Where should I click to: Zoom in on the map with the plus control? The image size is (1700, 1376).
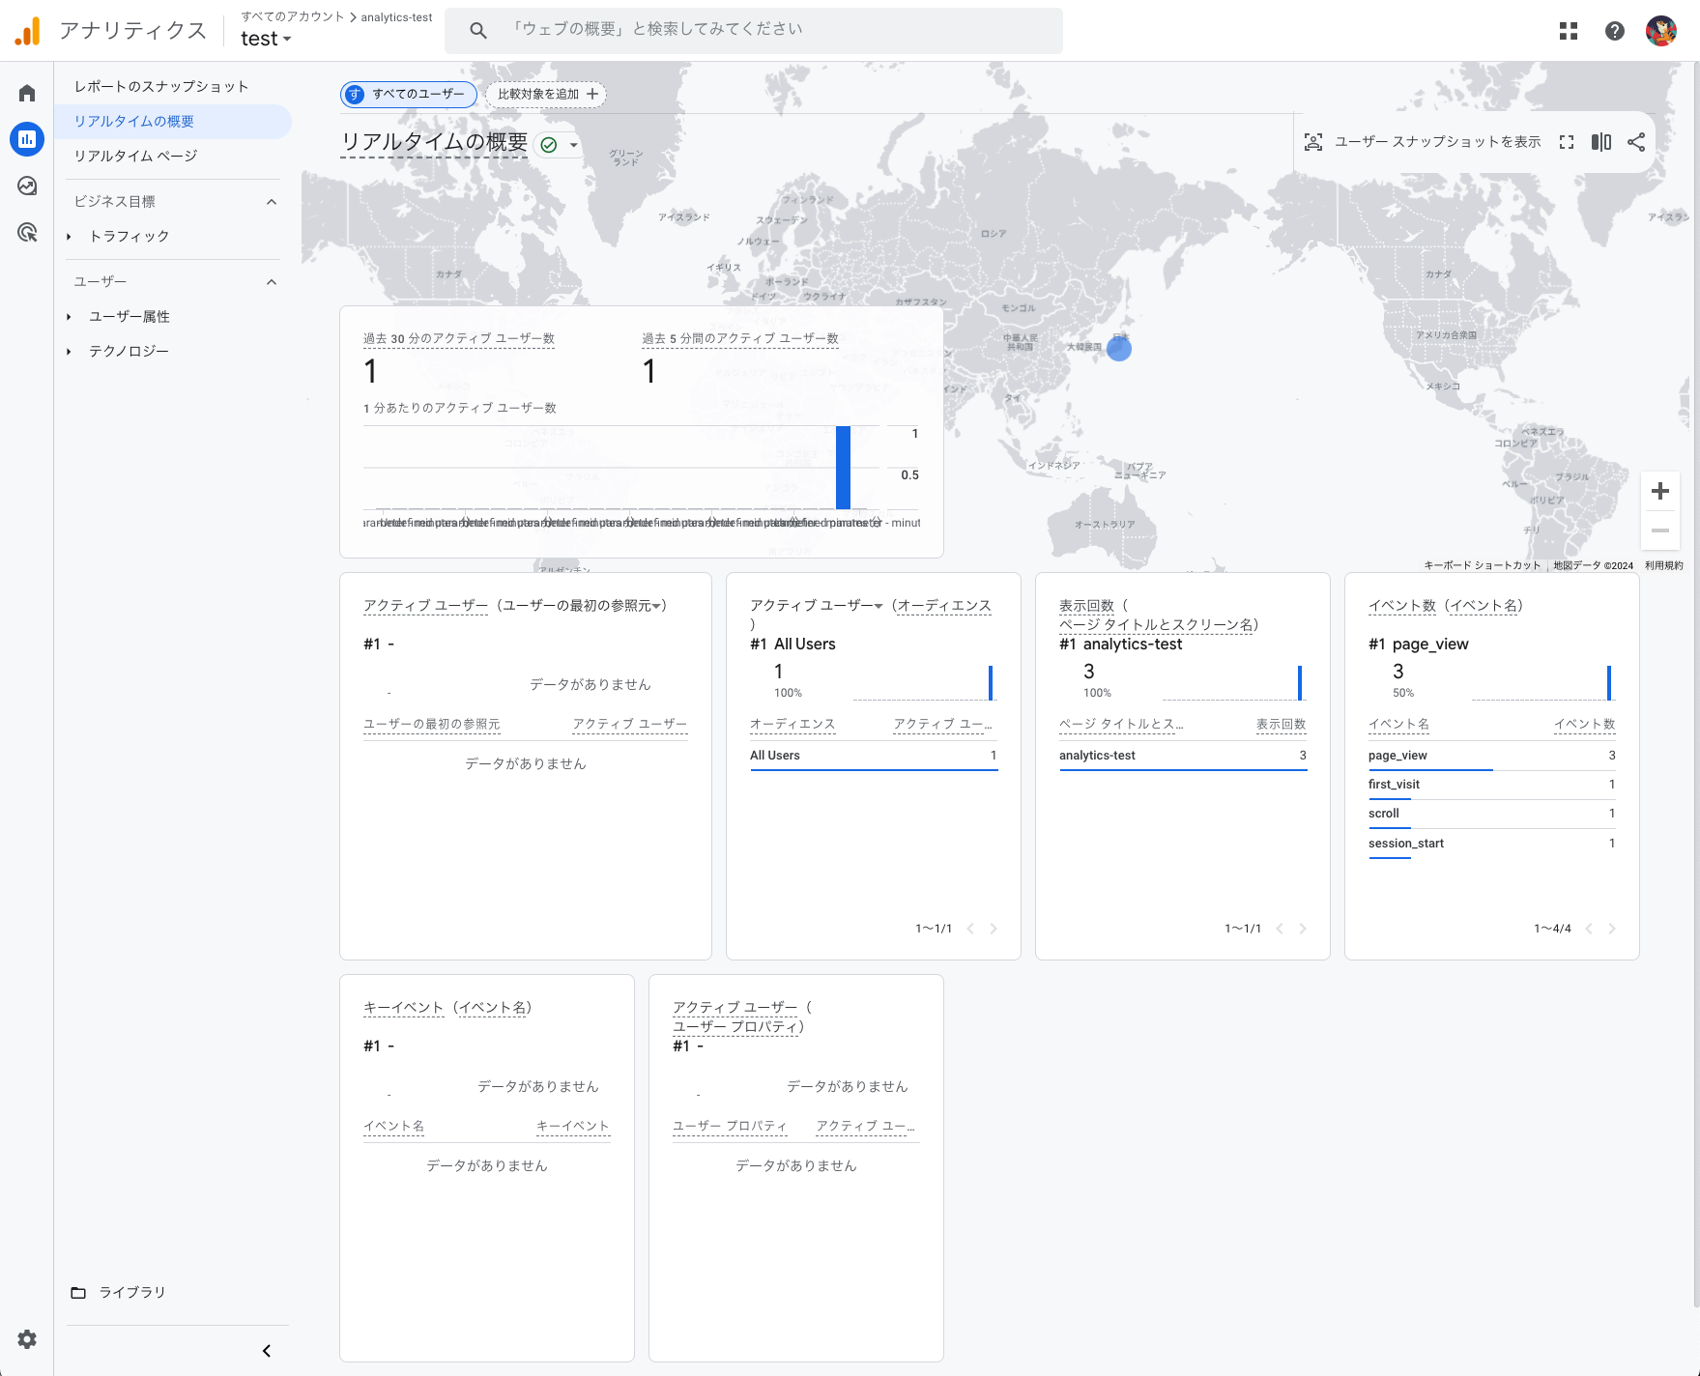1660,491
